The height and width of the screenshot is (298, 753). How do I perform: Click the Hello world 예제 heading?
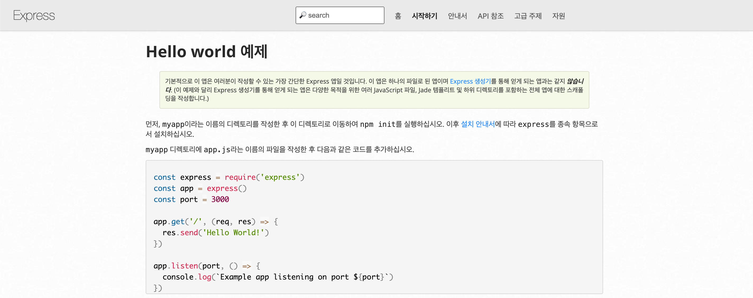click(x=207, y=52)
